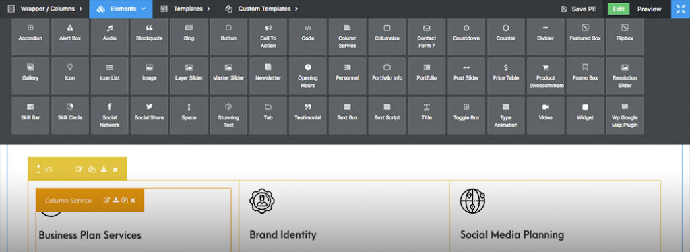Switch to Preview mode
This screenshot has height=252, width=690.
pos(649,9)
